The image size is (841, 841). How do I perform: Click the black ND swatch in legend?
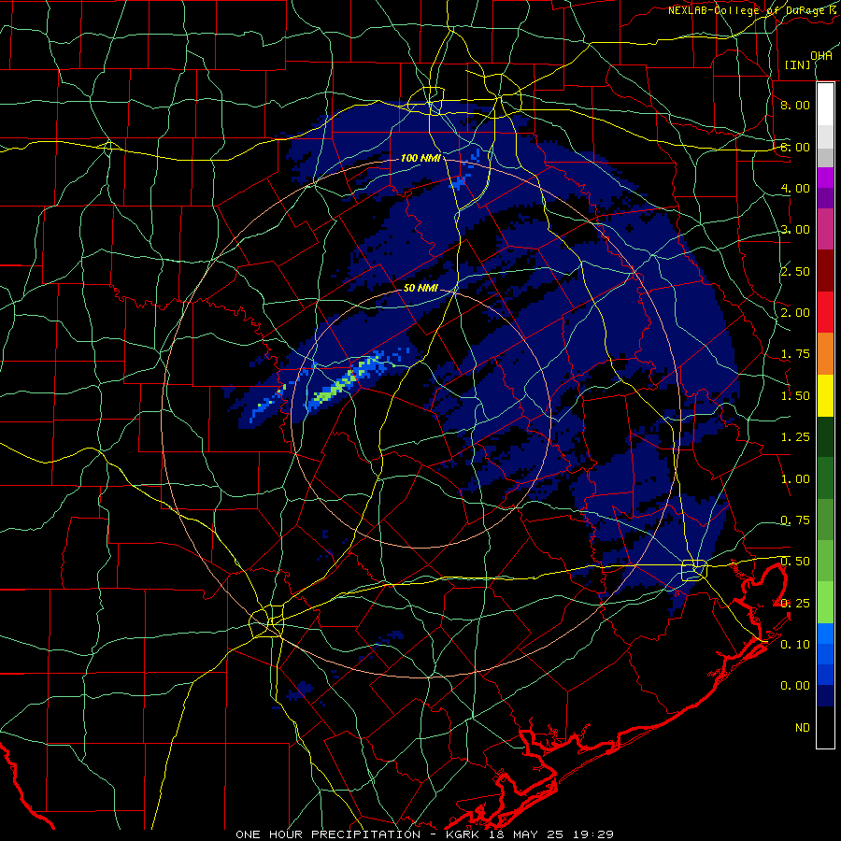click(x=825, y=727)
